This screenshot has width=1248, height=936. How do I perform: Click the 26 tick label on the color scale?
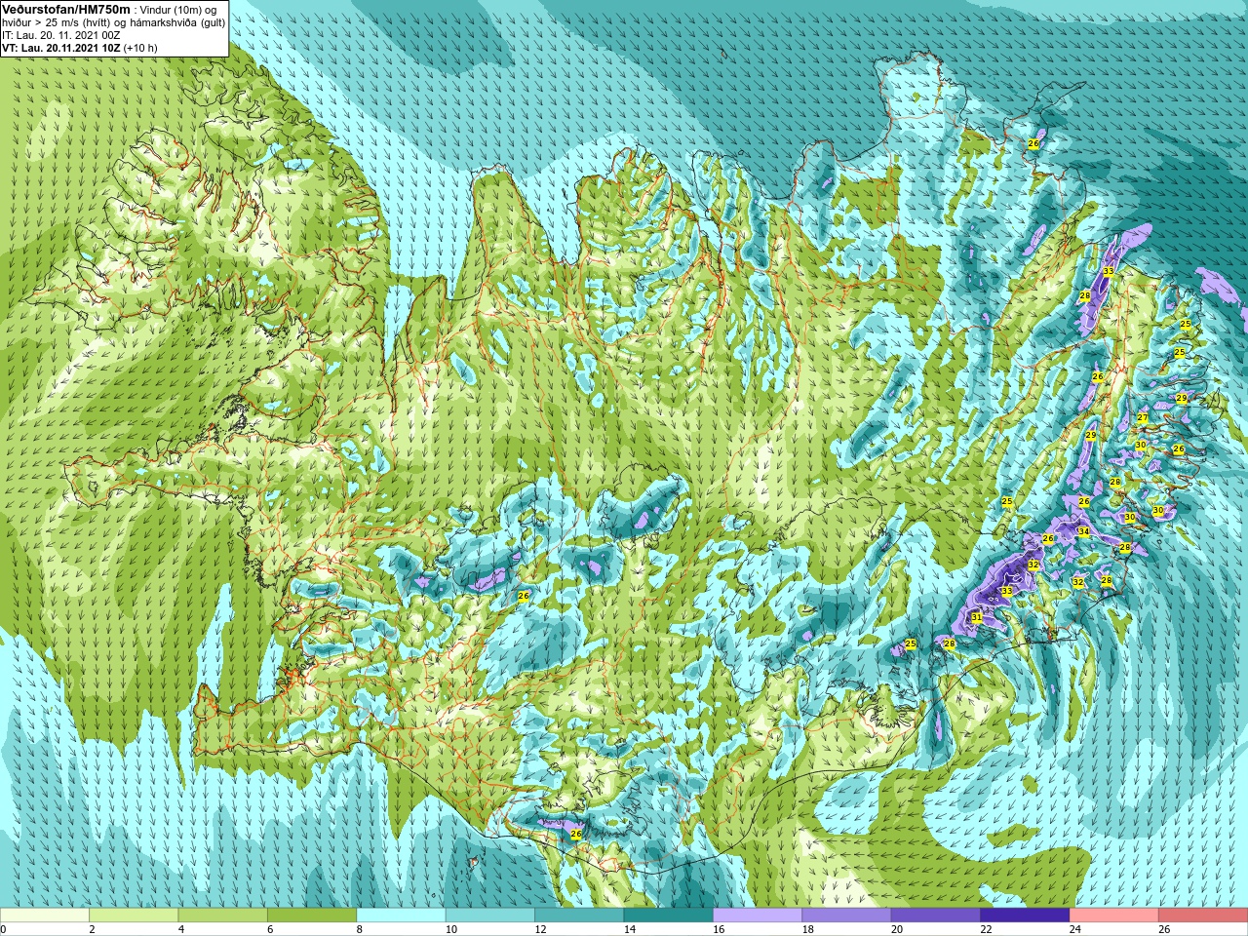click(x=1164, y=929)
